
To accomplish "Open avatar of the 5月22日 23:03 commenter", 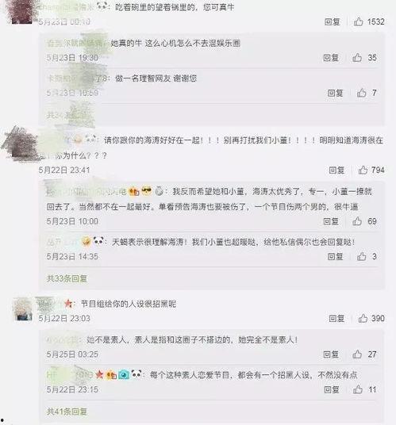I will point(23,309).
